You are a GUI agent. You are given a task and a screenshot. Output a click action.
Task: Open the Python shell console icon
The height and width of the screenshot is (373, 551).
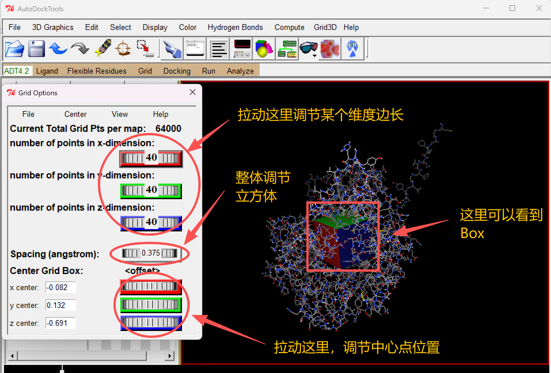(x=195, y=48)
